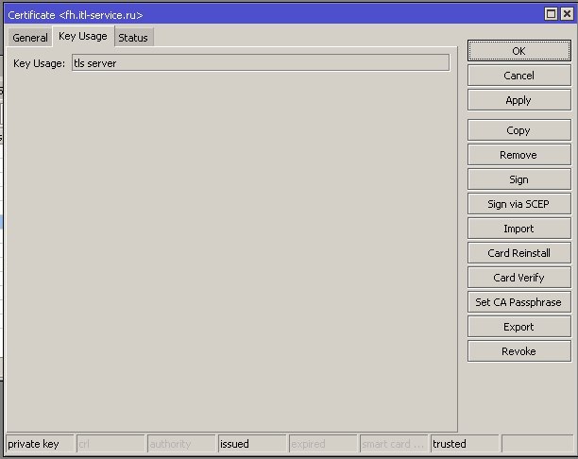
Task: Maximize the Certificate window
Action: [551, 14]
